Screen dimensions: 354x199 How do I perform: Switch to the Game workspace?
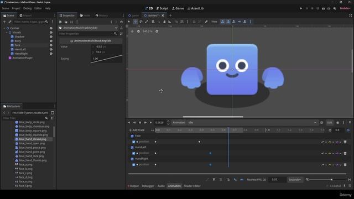click(178, 8)
